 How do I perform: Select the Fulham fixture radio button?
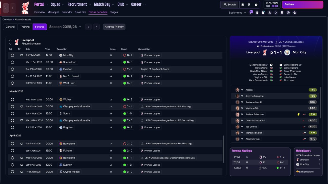12,151
